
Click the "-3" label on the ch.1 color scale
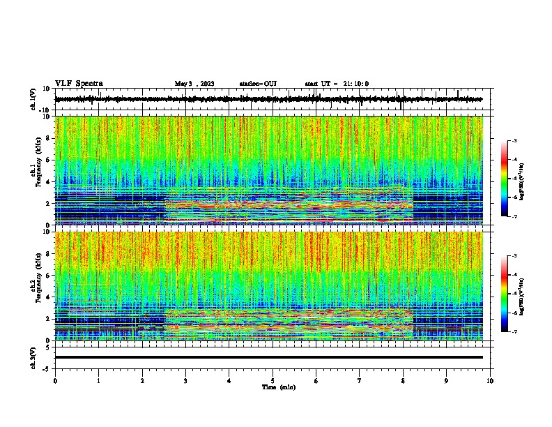pos(514,140)
